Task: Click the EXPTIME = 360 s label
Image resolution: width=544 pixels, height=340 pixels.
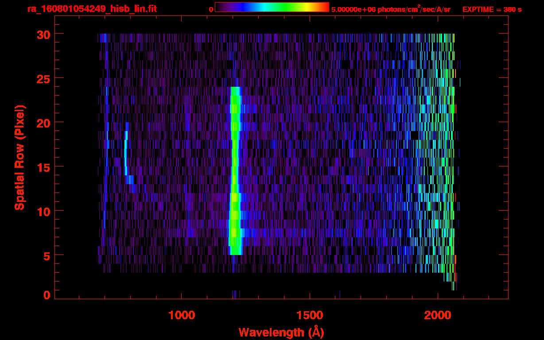Action: point(492,9)
